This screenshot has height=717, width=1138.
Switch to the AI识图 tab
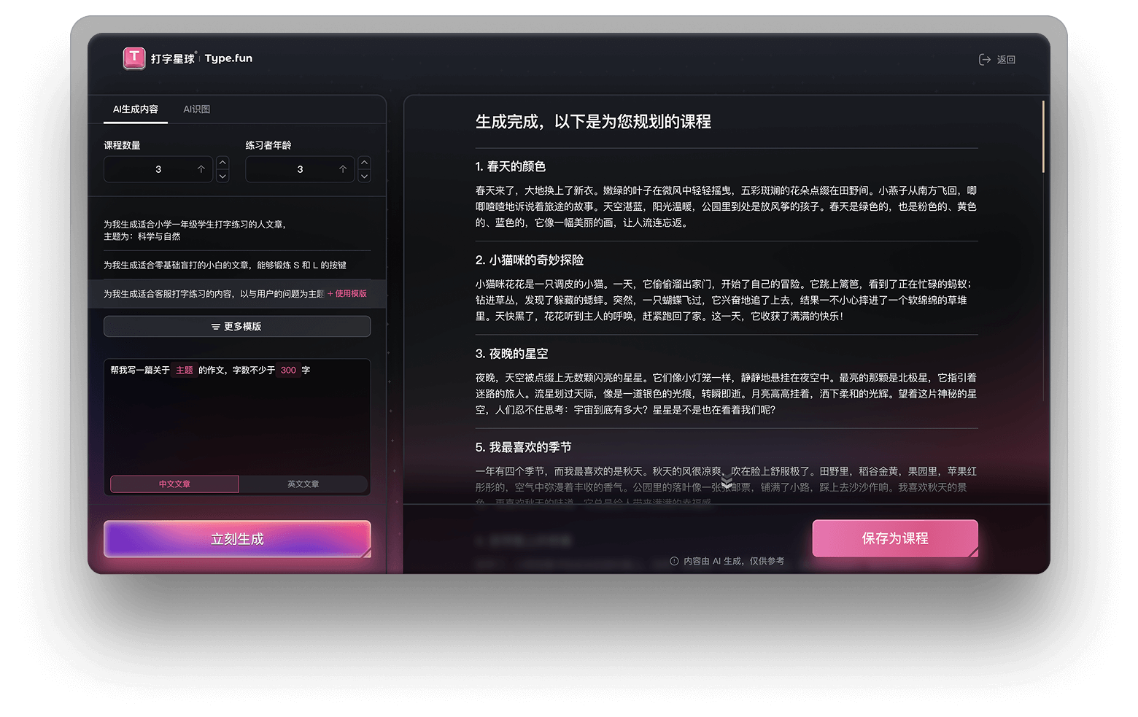point(196,109)
